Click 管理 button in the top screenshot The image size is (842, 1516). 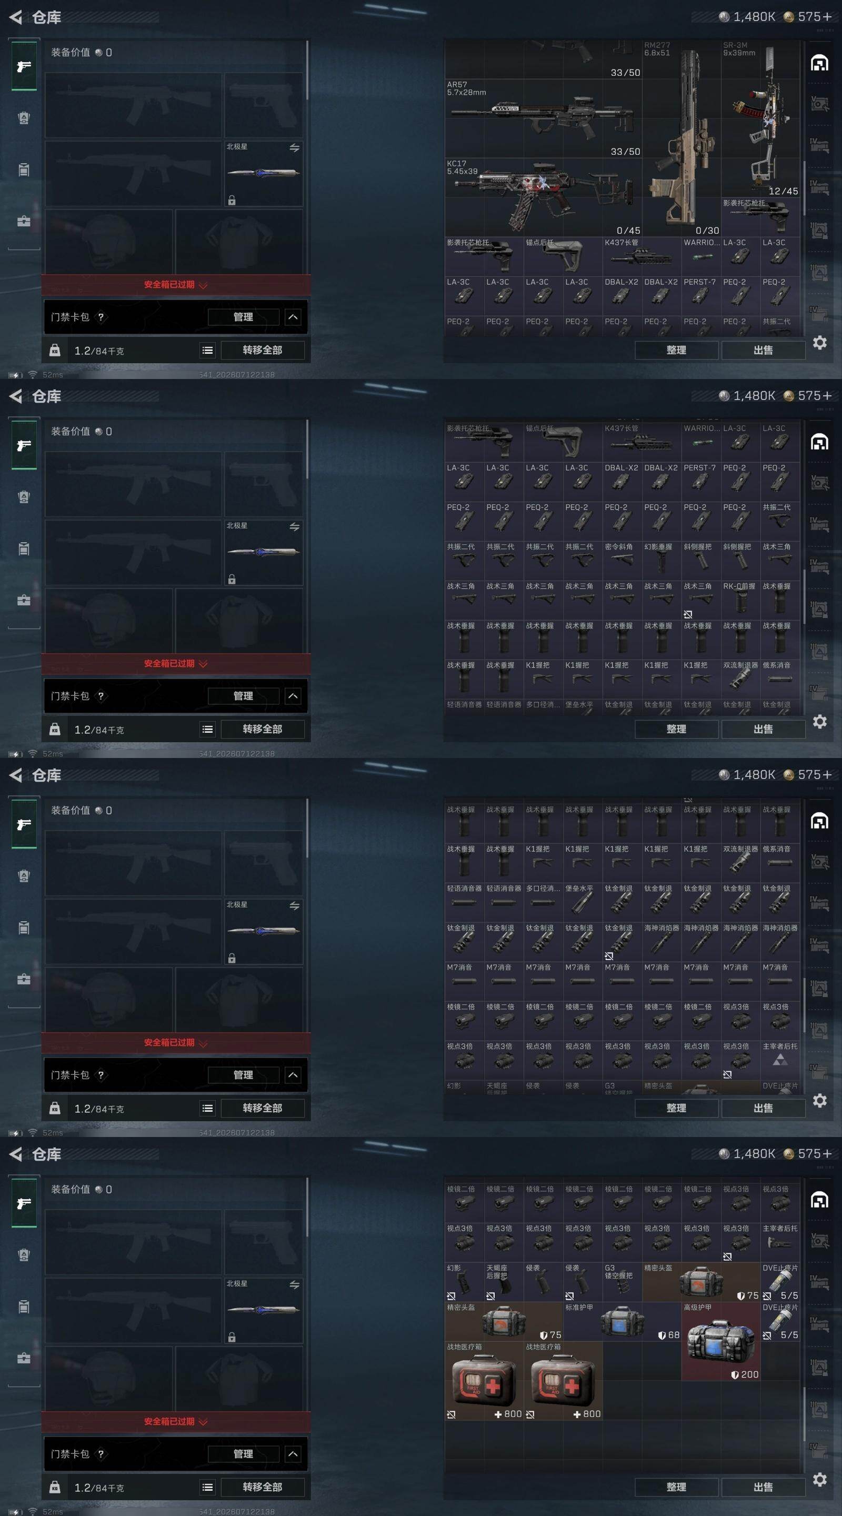click(x=244, y=316)
